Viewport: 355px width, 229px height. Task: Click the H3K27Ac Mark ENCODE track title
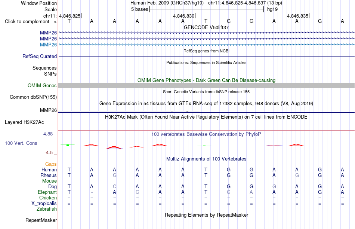206,117
